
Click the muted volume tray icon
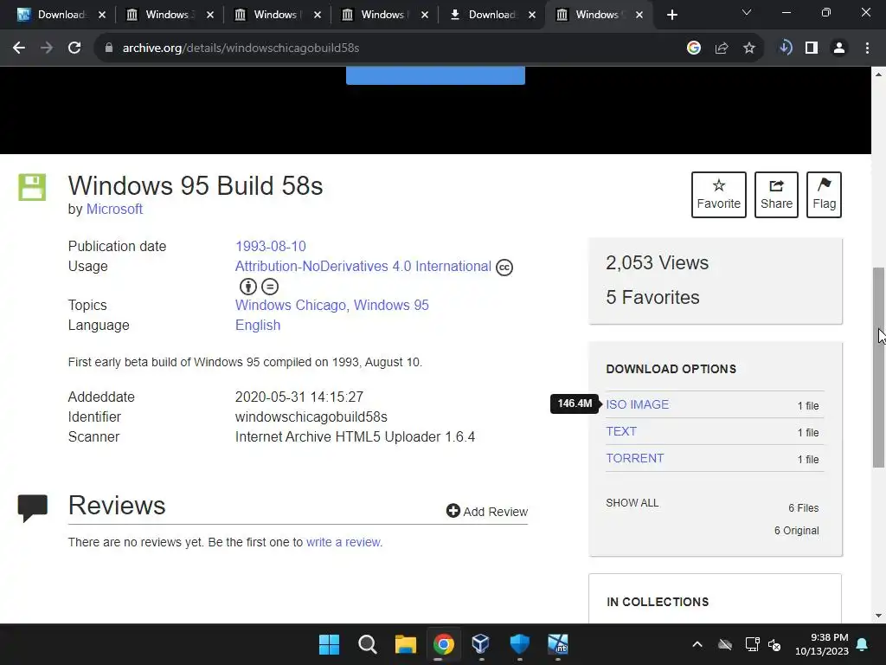pyautogui.click(x=774, y=644)
